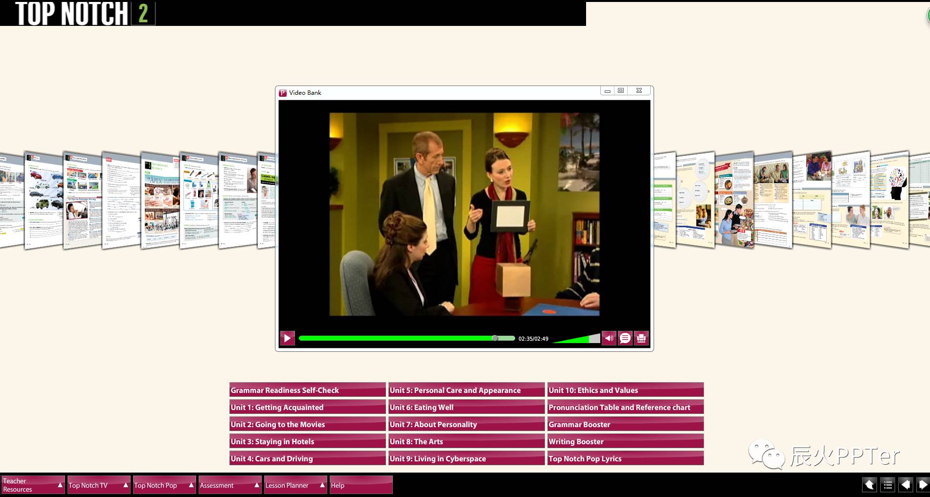This screenshot has height=497, width=930.
Task: Go to the previous page with the left arrow
Action: (906, 485)
